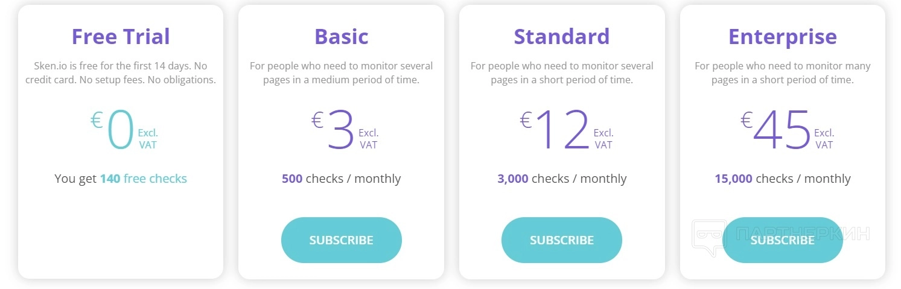Click the €3 price in Basic
This screenshot has width=901, height=289.
[340, 130]
